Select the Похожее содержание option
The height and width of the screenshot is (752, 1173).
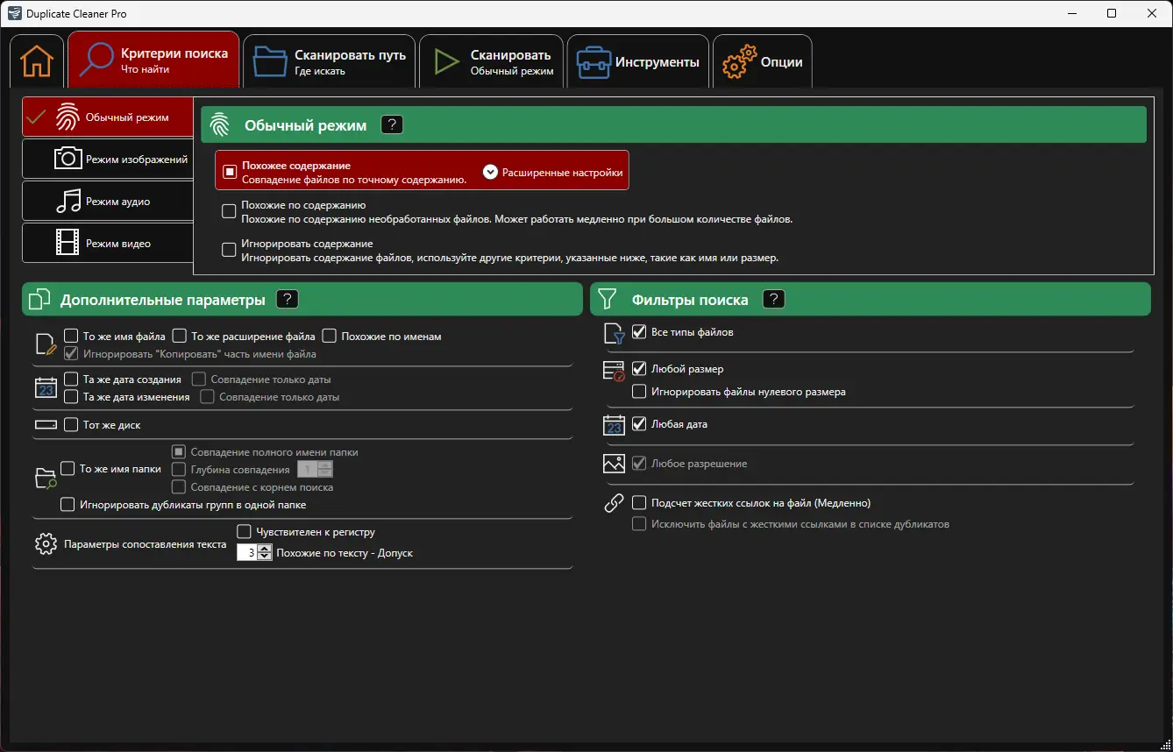pyautogui.click(x=230, y=171)
